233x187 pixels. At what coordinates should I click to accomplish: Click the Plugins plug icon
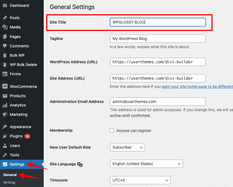(x=5, y=136)
